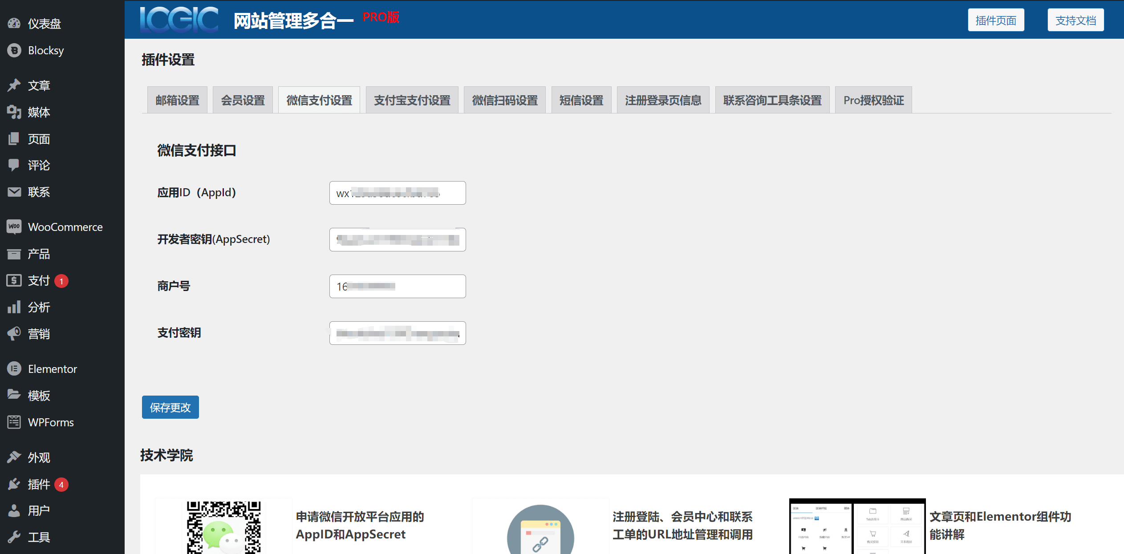Click the 应用ID (AppId) input field

pyautogui.click(x=398, y=193)
